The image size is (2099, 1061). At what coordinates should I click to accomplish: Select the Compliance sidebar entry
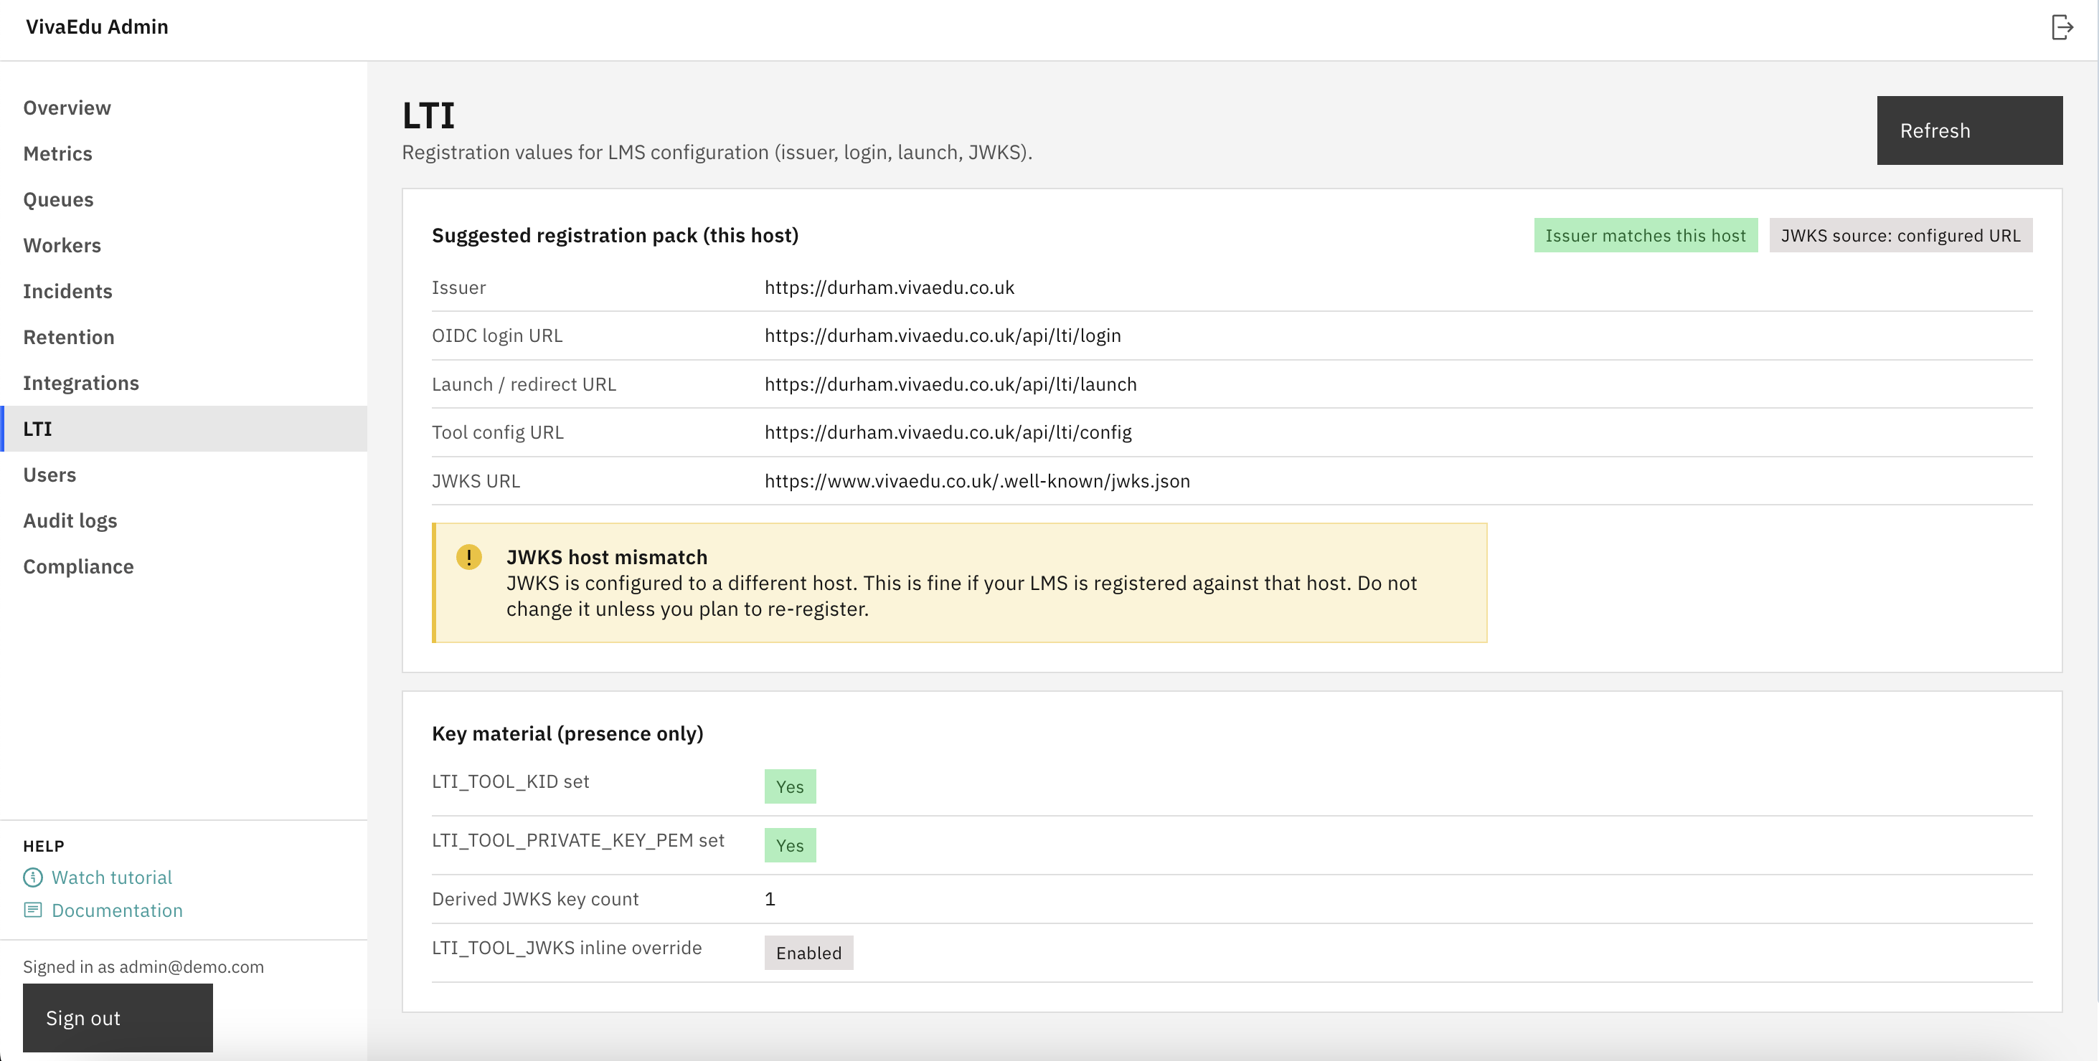(x=78, y=566)
